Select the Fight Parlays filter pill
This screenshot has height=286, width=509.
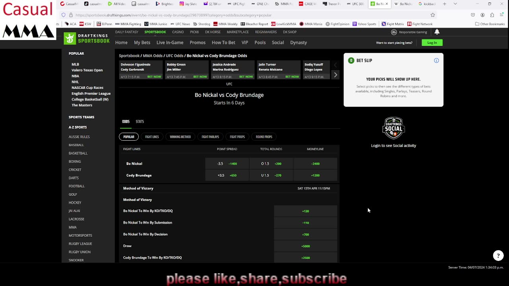(x=210, y=137)
